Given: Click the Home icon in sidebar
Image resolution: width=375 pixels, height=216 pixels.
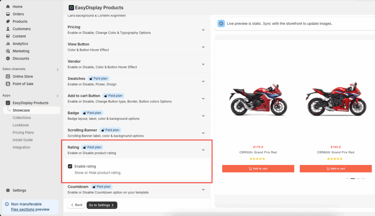Looking at the screenshot, I should [x=8, y=7].
